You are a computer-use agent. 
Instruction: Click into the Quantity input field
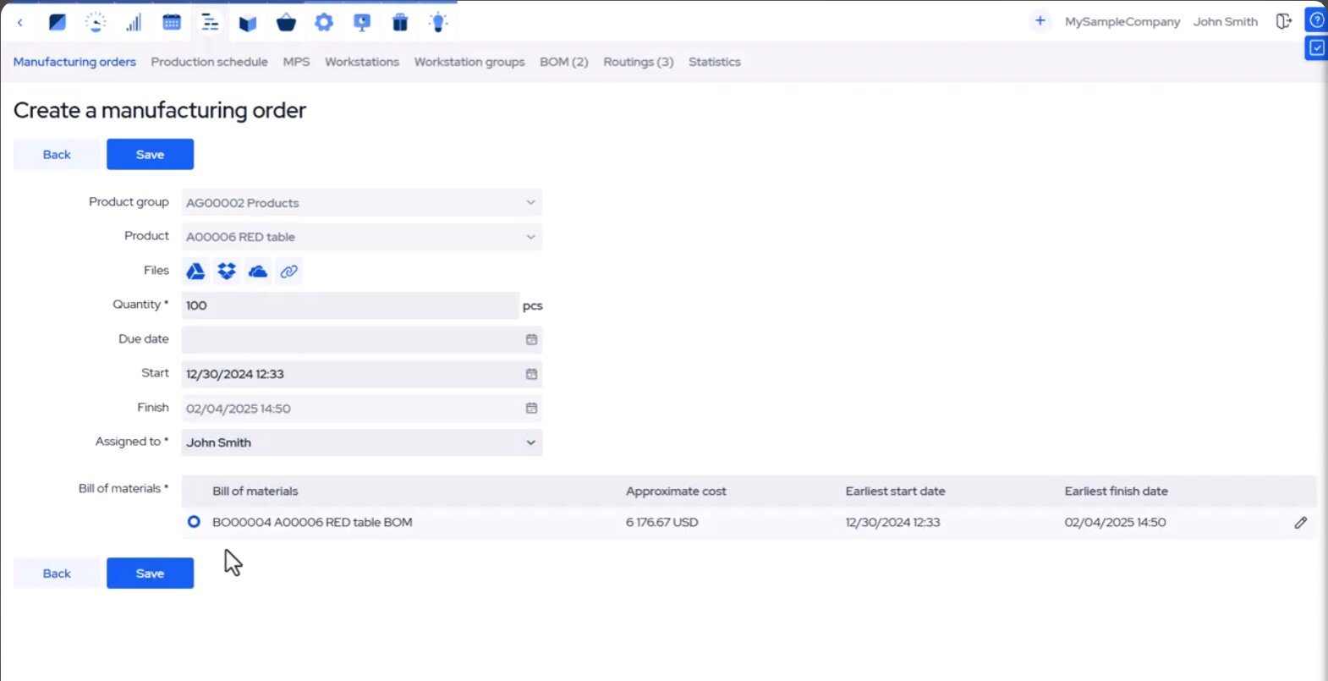pos(349,305)
